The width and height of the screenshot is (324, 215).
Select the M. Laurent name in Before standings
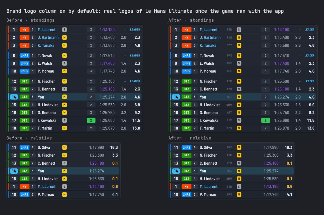(47, 30)
